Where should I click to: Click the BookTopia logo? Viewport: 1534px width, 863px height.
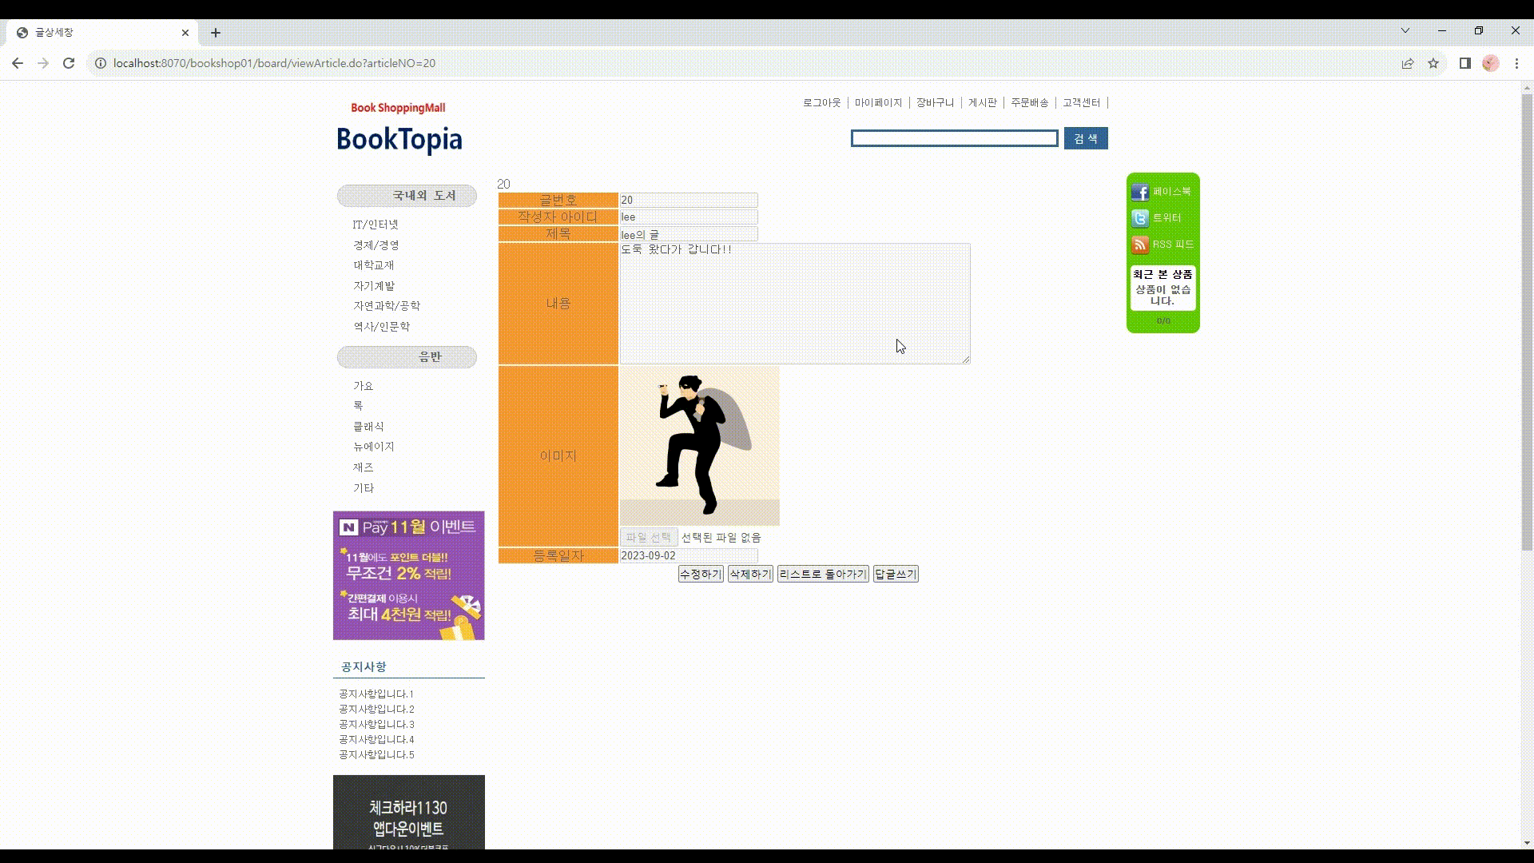398,139
